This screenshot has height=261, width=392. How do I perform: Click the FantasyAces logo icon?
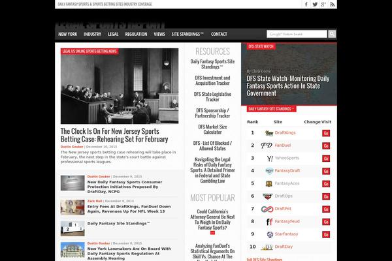click(x=269, y=183)
